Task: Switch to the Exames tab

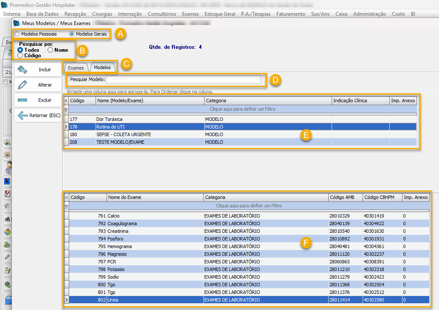Action: click(76, 68)
